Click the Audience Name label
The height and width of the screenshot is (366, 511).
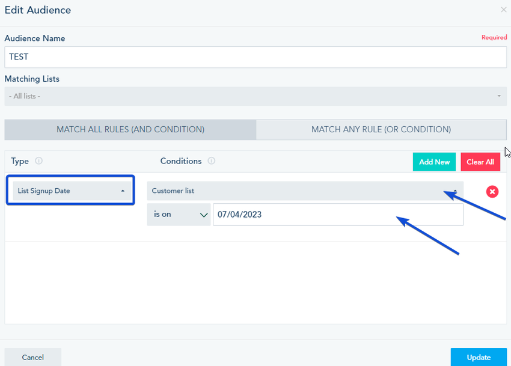point(35,38)
